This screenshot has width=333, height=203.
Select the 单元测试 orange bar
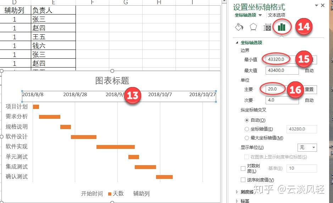pos(134,157)
